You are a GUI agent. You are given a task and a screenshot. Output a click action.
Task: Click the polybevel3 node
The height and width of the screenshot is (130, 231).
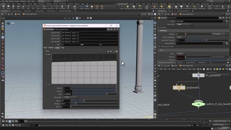click(179, 88)
